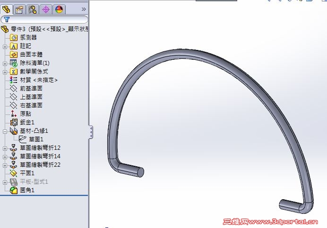The width and height of the screenshot is (327, 228).
Task: Select the 曲面本體 label
Action: tap(31, 55)
